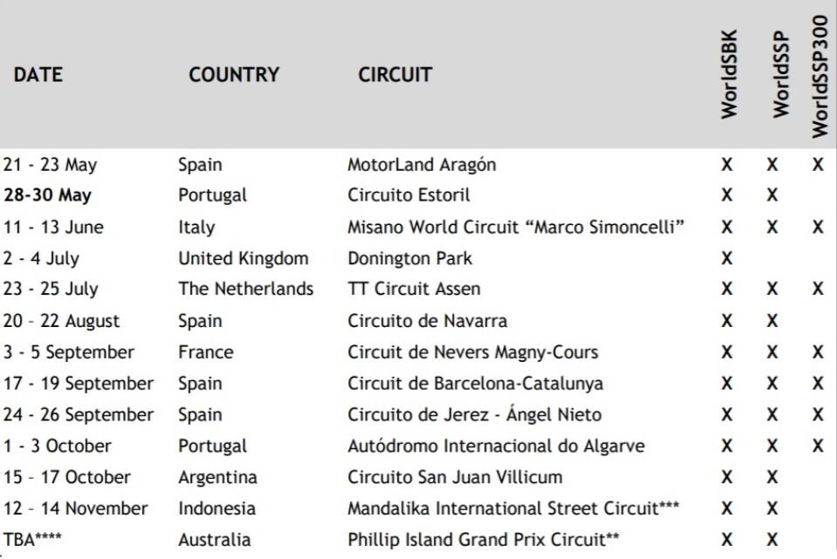Click Mandalika International Street Circuit entry
The width and height of the screenshot is (837, 559).
(x=513, y=508)
